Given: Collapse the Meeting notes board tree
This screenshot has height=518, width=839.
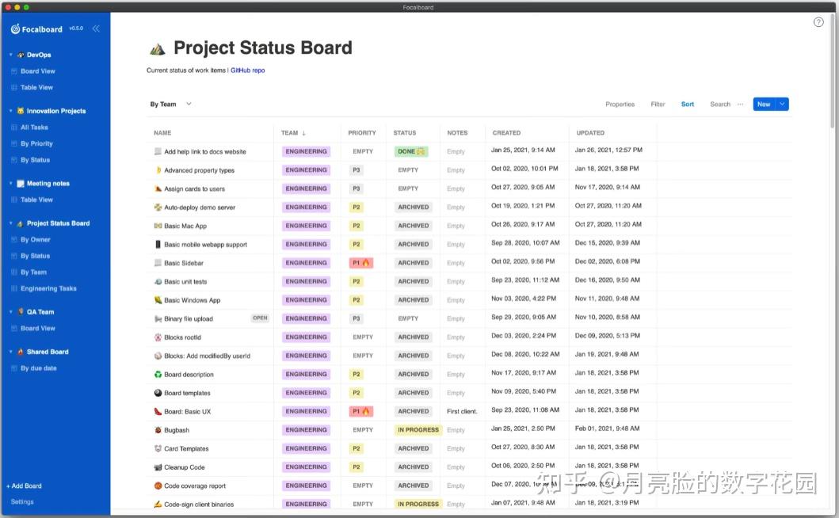Looking at the screenshot, I should [11, 184].
